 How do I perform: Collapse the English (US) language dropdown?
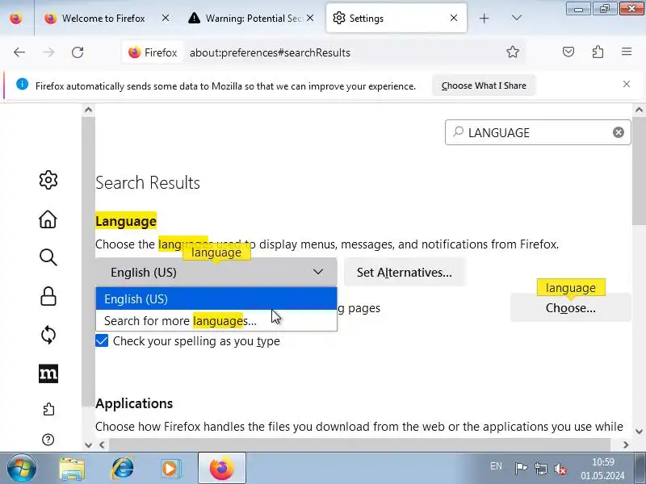pos(216,272)
